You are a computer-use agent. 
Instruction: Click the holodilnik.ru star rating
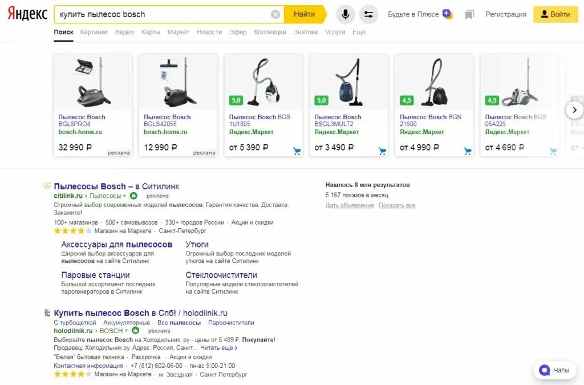coord(72,374)
